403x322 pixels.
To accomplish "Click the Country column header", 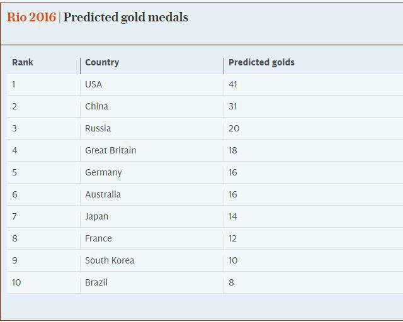I will (x=102, y=62).
